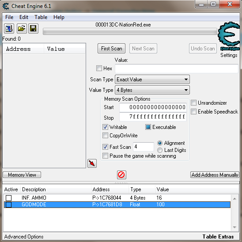
Task: Enable the Unrandomizer checkbox
Action: pyautogui.click(x=193, y=102)
